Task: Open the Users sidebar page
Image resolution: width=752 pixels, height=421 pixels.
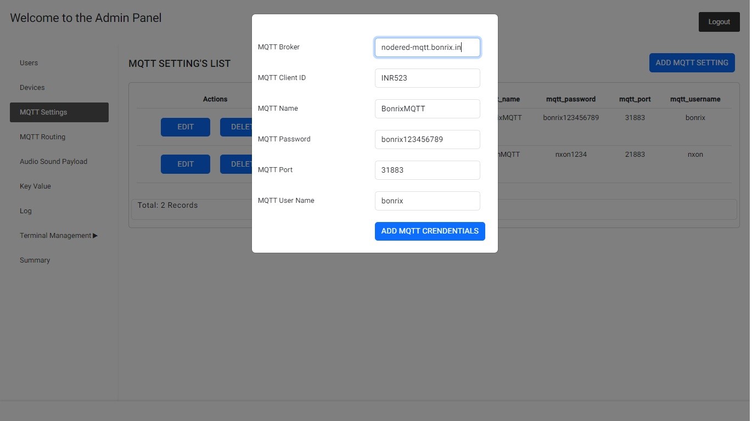Action: 59,62
